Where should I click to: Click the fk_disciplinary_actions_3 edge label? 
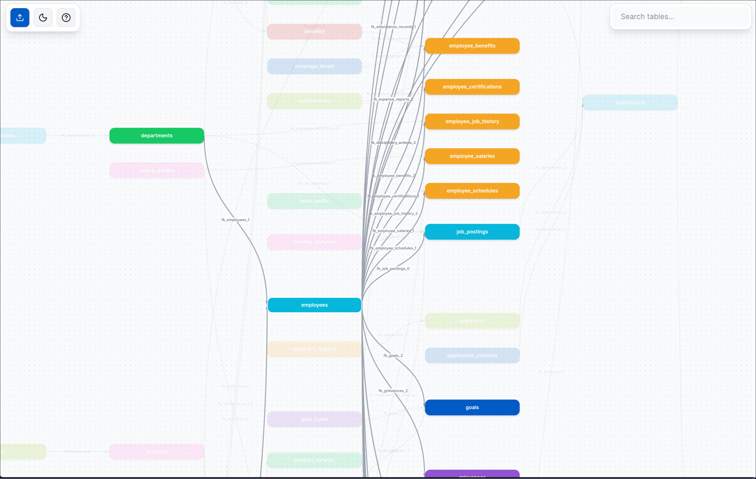tap(393, 143)
